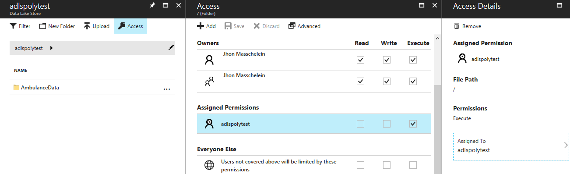Screen dimensions: 570x174
Task: Close the Access blade
Action: [434, 6]
